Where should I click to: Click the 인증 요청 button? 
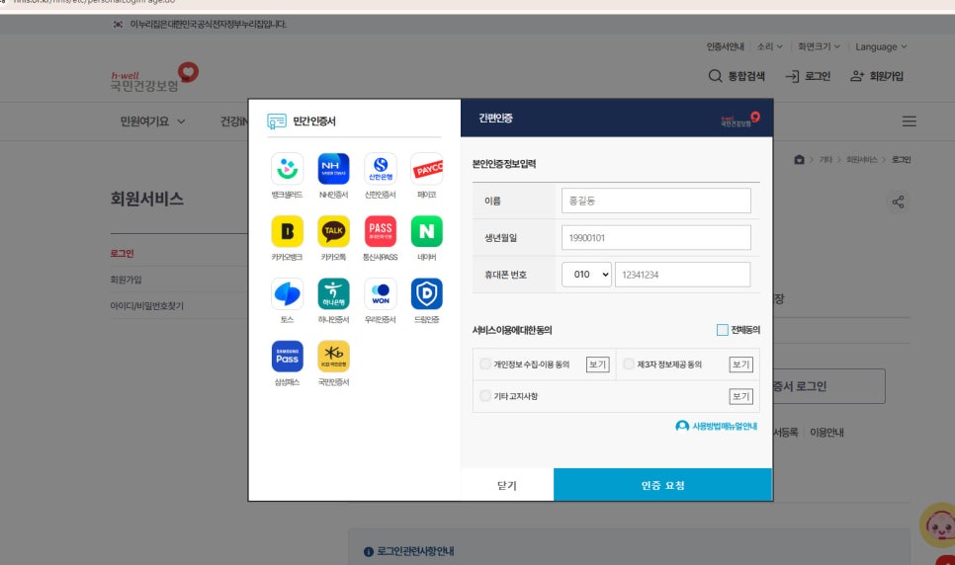[x=662, y=485]
